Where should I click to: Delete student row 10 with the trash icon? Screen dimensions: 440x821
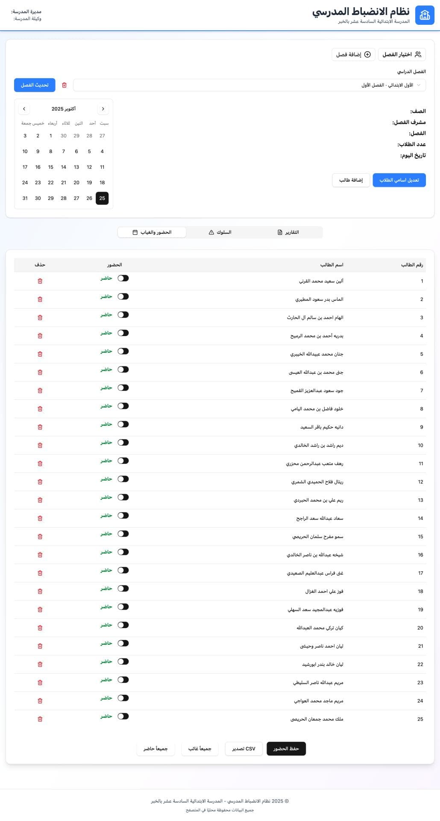pyautogui.click(x=40, y=445)
